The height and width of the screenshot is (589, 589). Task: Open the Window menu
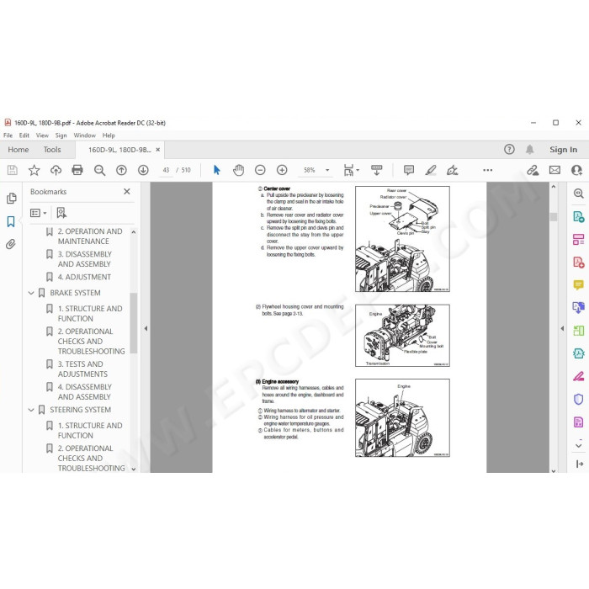(84, 135)
